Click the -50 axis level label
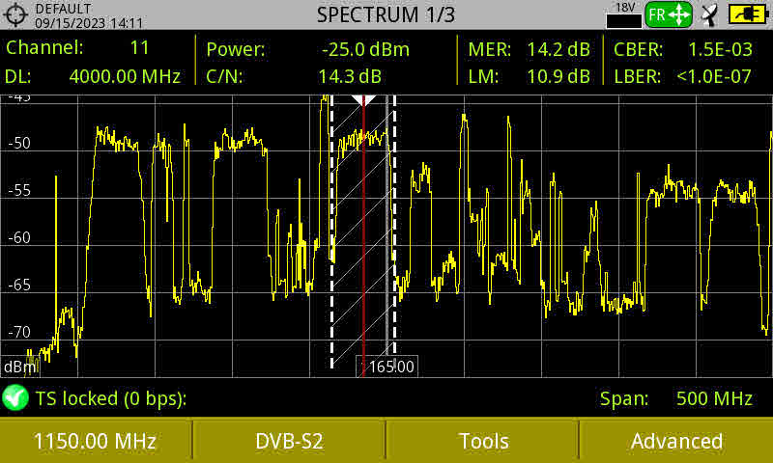The image size is (773, 463). pos(19,143)
